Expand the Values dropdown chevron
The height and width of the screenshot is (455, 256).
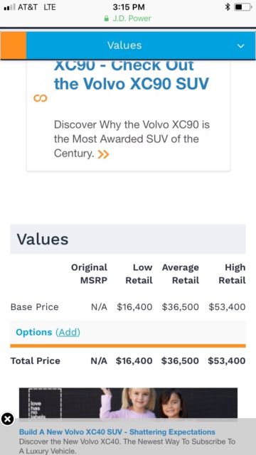[240, 45]
